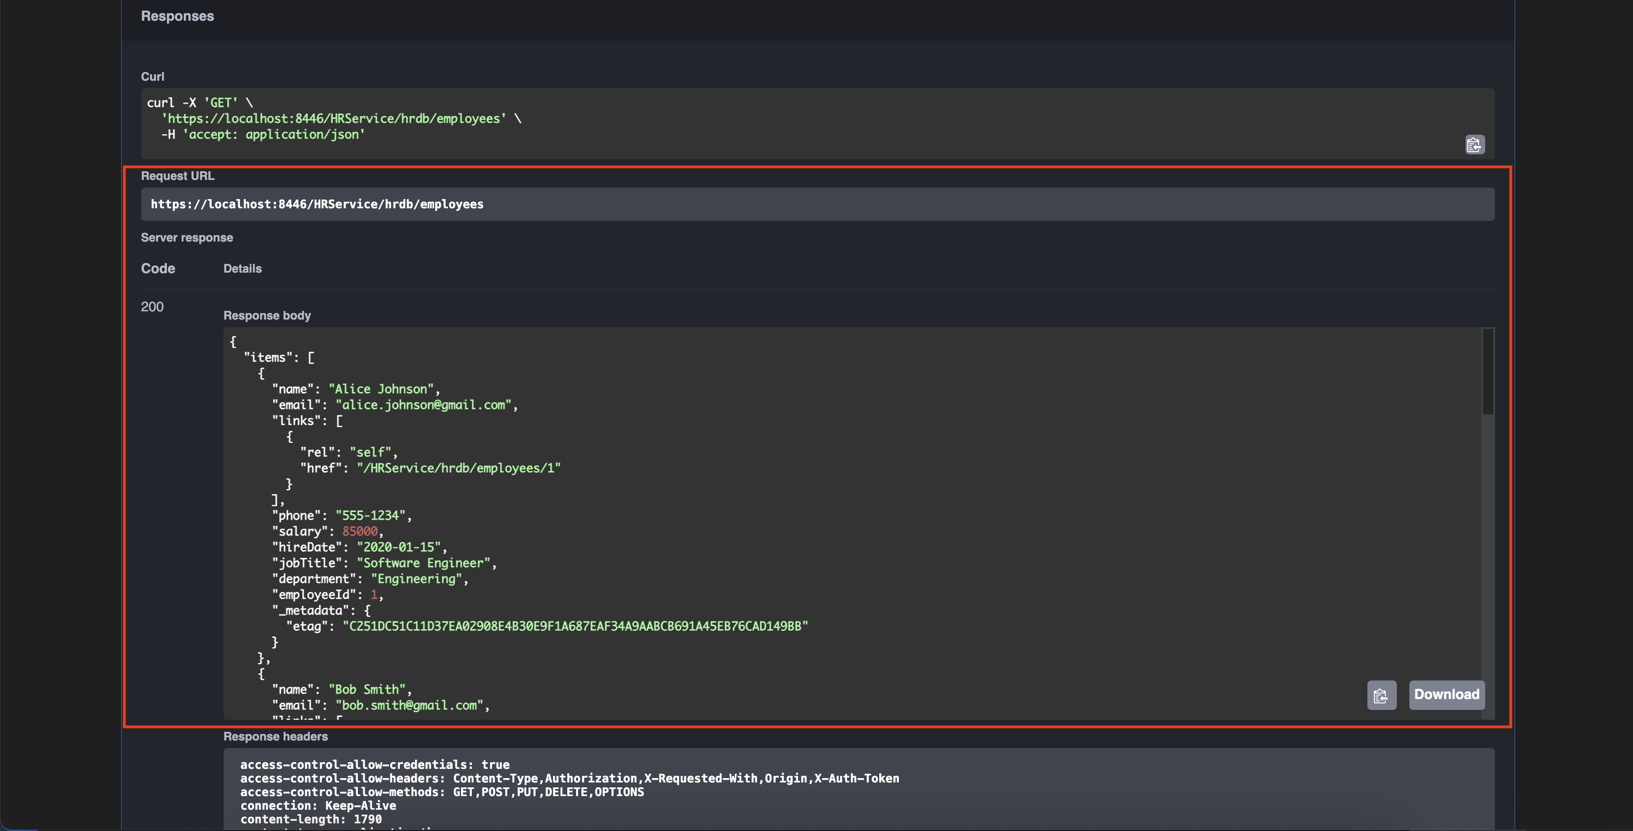Click the employees/1 href value
The image size is (1633, 831).
(458, 468)
